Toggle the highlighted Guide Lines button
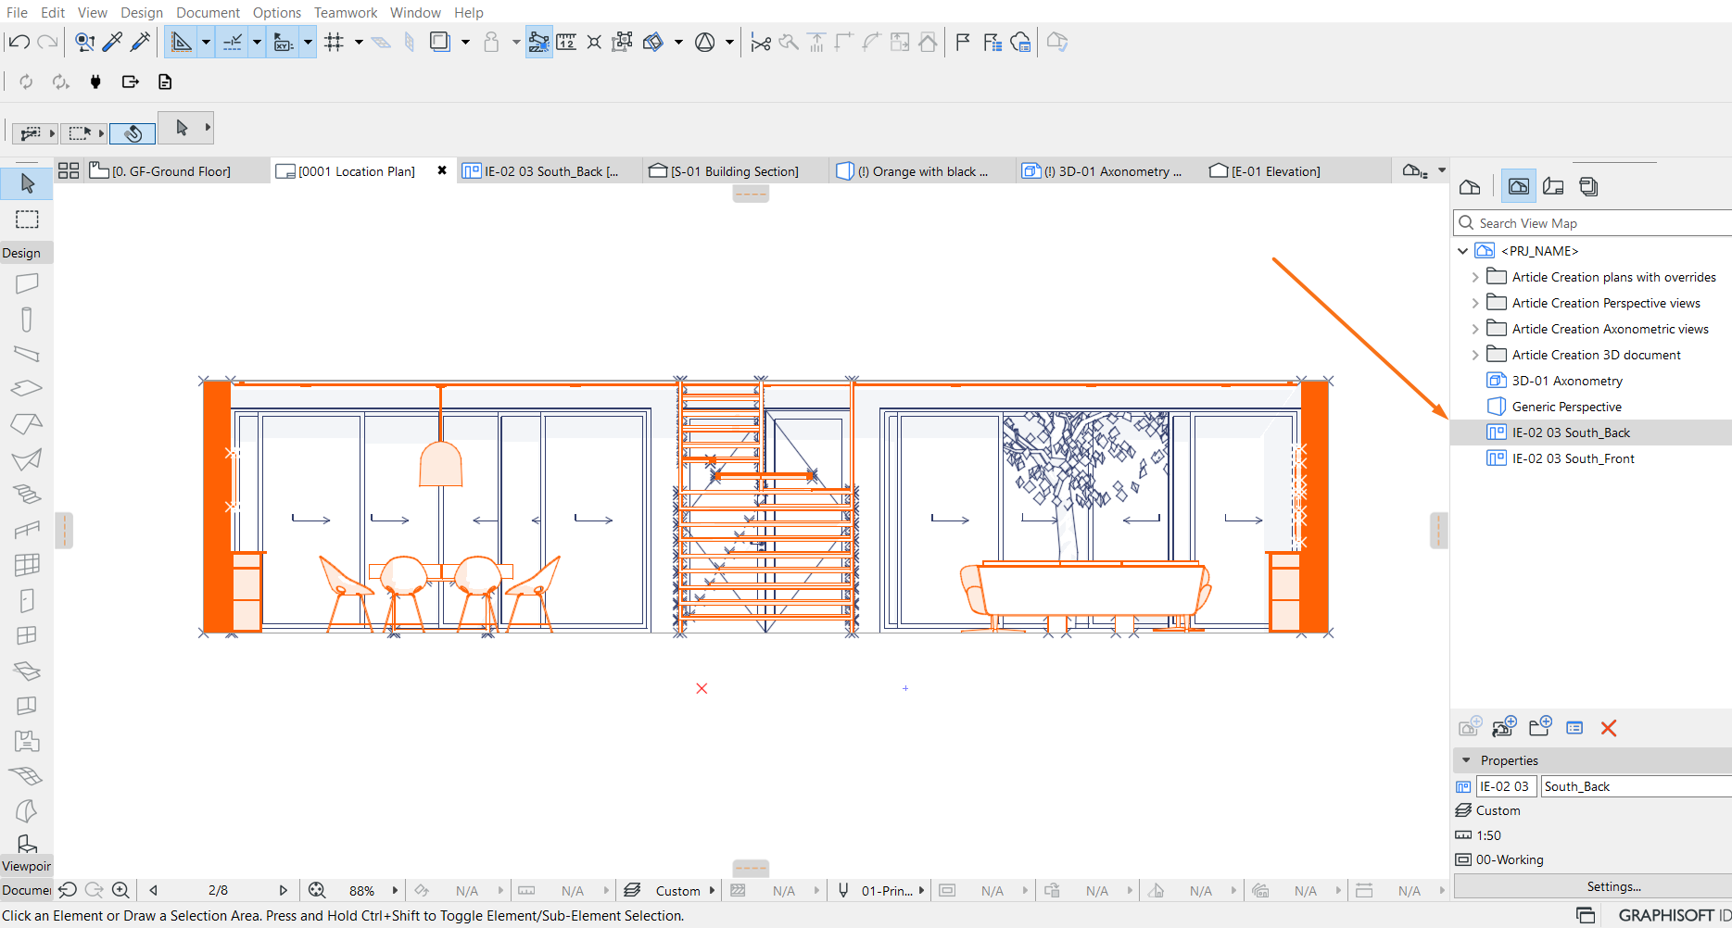Viewport: 1732px width, 928px height. click(x=182, y=42)
